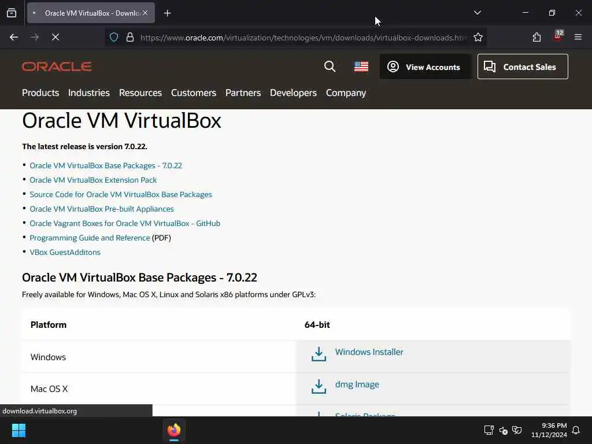
Task: Stop loading the page with X button
Action: (55, 37)
